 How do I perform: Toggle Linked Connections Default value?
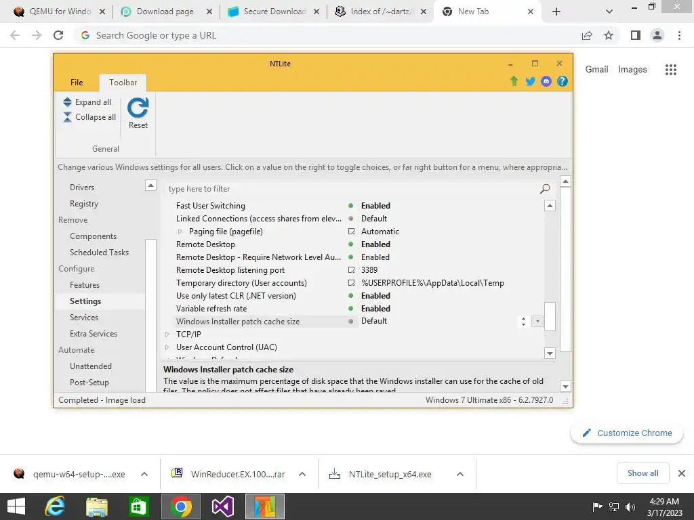point(374,219)
